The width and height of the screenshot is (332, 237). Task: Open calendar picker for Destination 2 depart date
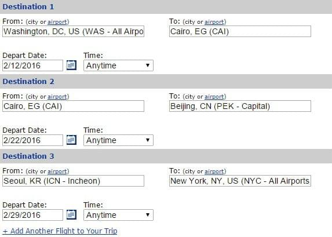71,140
